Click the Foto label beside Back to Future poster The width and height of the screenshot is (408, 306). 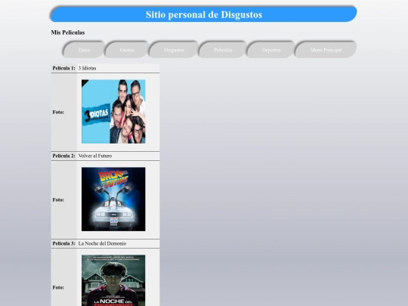pos(58,199)
